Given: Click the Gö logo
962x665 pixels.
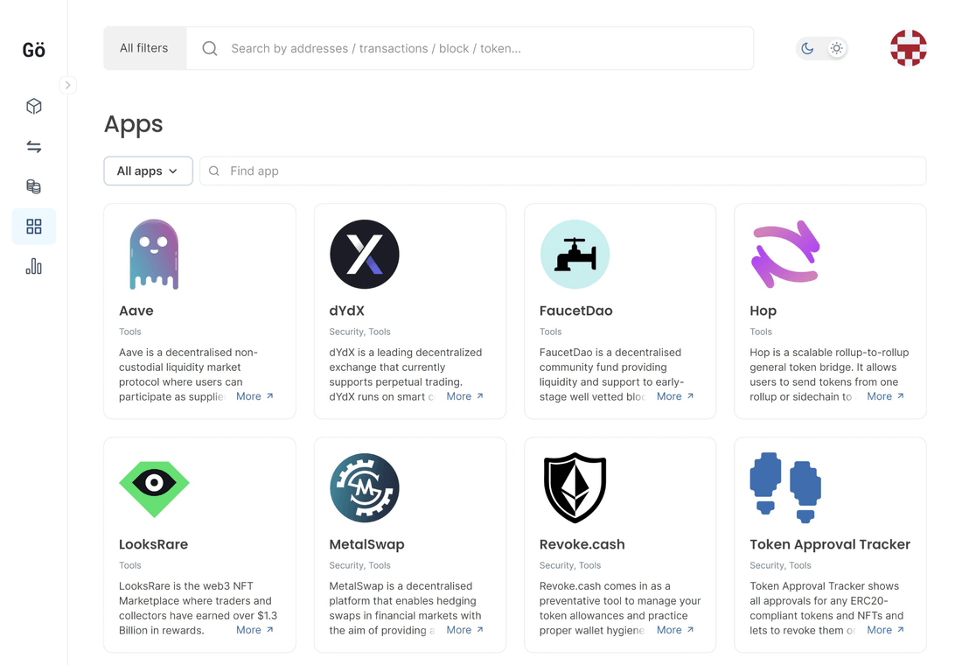Looking at the screenshot, I should click(x=34, y=51).
